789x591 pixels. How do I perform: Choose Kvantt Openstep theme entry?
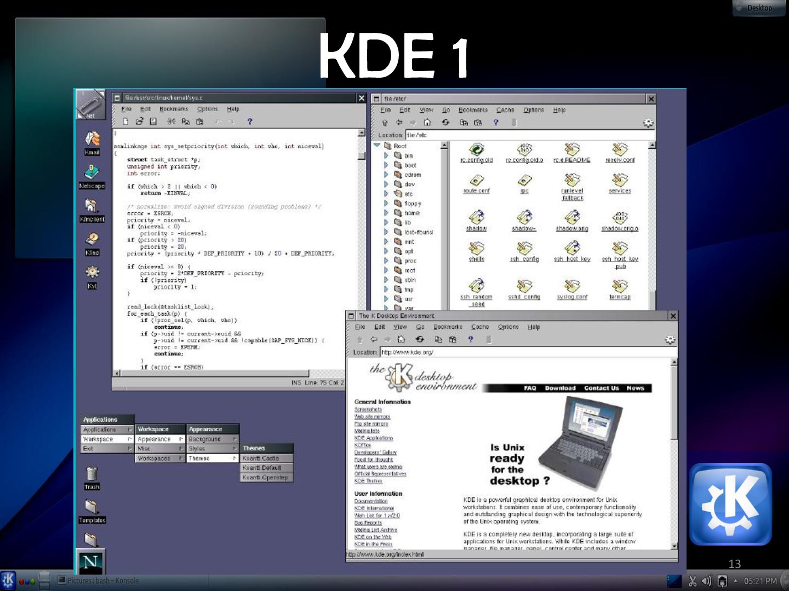[x=267, y=477]
